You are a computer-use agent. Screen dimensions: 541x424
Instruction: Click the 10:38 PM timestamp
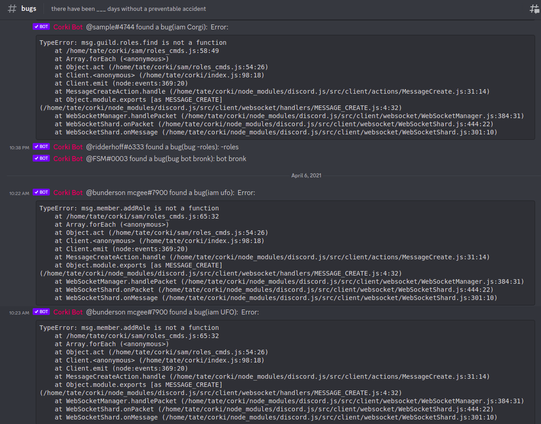coord(19,148)
